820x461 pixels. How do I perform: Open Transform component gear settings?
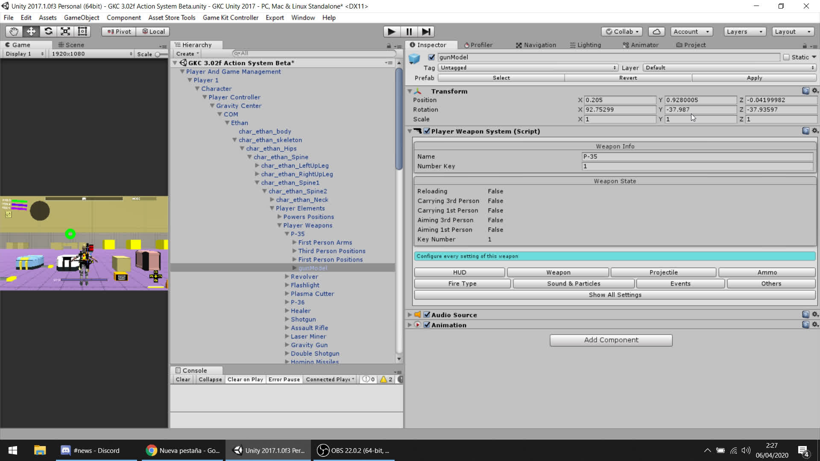click(x=815, y=90)
